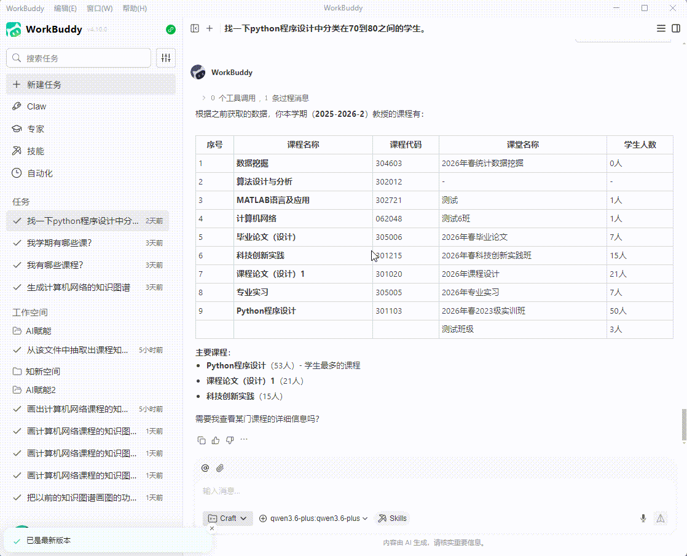Open the qwen3.6-plus model selector

pos(312,518)
